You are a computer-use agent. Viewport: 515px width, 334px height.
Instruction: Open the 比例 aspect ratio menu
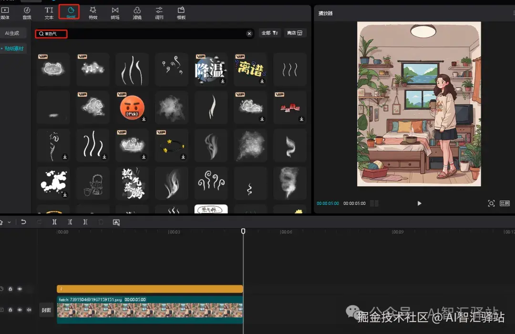tap(505, 203)
